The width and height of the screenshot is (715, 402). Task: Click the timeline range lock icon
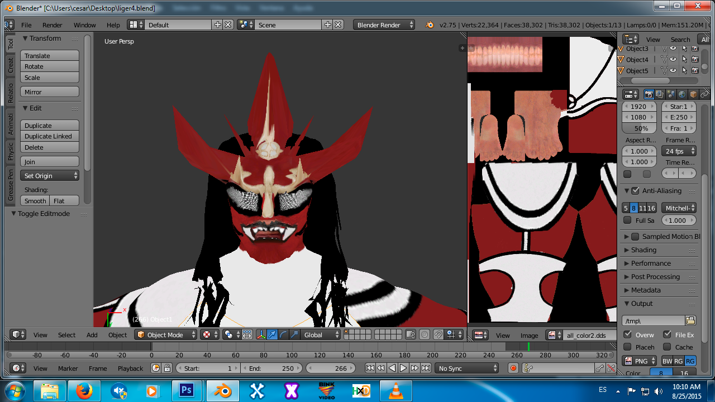(167, 368)
